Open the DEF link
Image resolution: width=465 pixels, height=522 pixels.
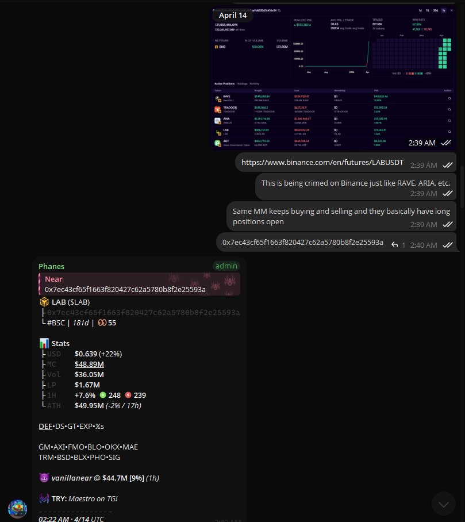pos(45,426)
